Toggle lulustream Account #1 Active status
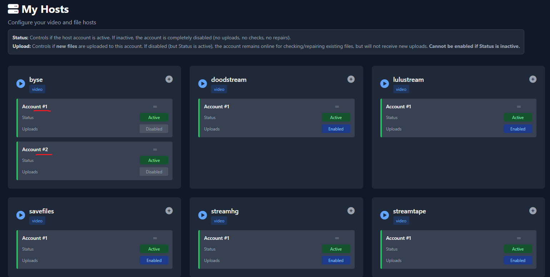Viewport: 550px width, 277px height. coord(517,118)
